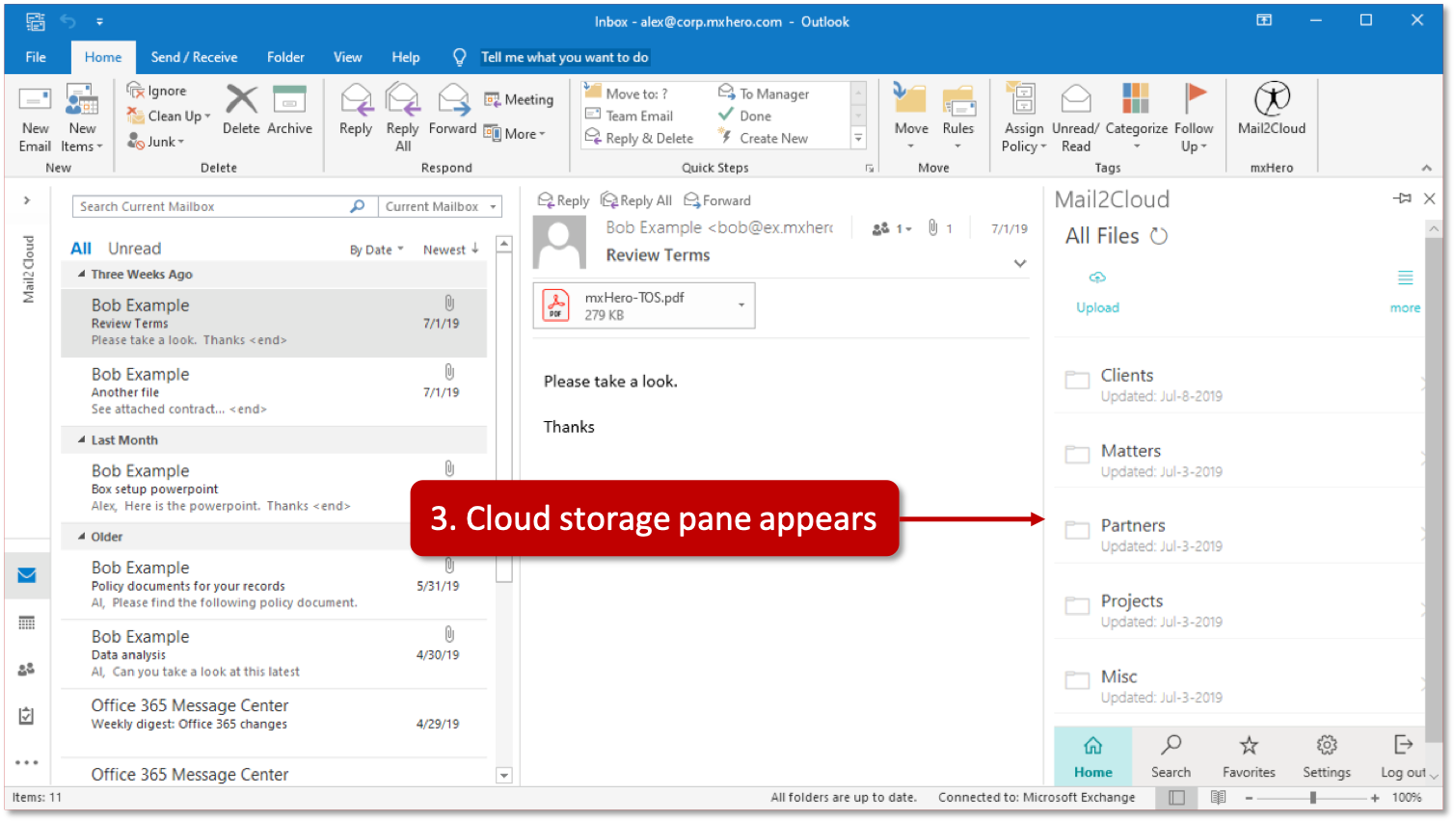1454x821 pixels.
Task: Click the ribbon Reply All button
Action: [402, 118]
